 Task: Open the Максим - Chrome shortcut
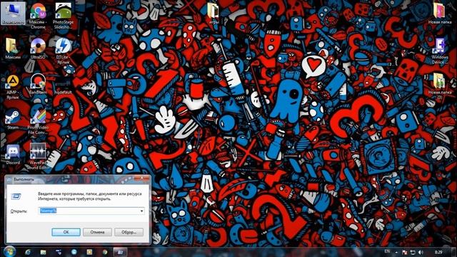click(38, 16)
